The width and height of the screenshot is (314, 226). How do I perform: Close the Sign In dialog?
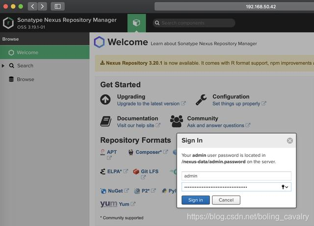(290, 141)
